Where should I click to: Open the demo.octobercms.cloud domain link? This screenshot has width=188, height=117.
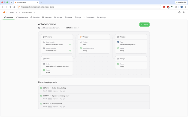click(54, 45)
